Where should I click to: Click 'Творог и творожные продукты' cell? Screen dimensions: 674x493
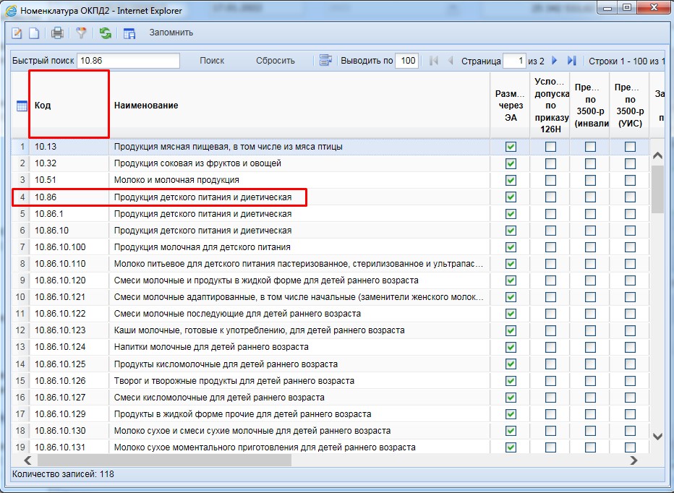point(299,381)
